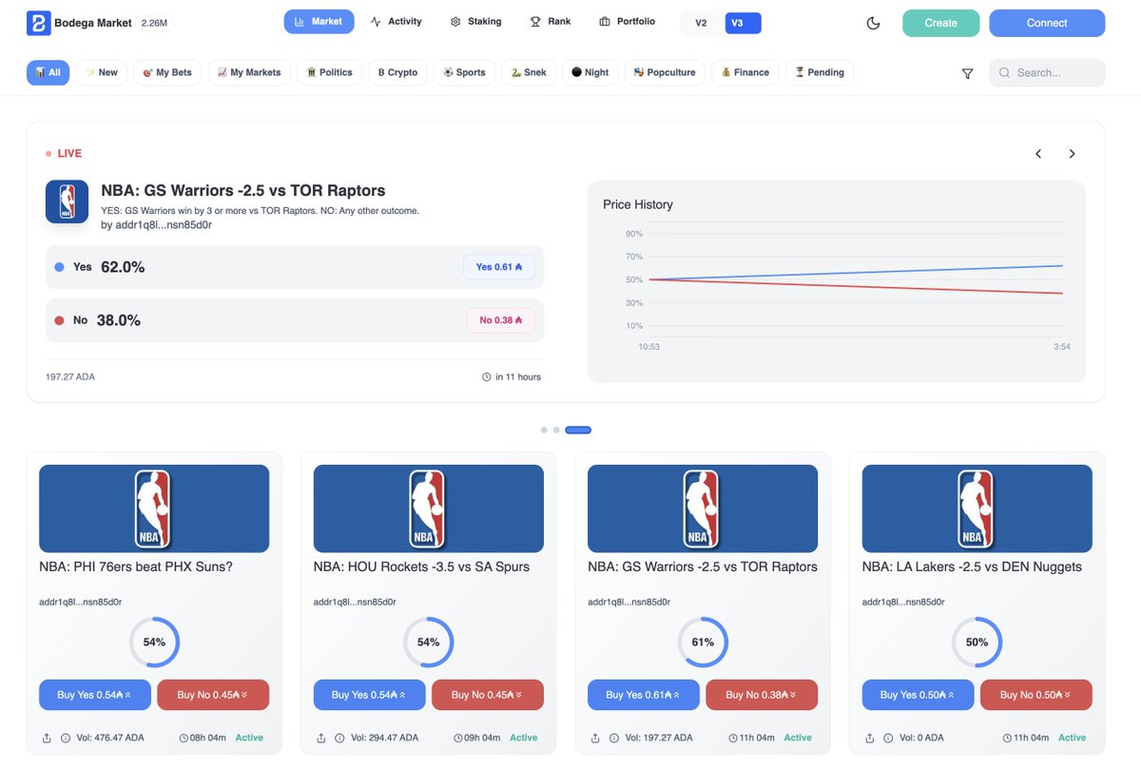Select the active third carousel indicator
Viewport: 1141px width, 767px height.
click(578, 431)
